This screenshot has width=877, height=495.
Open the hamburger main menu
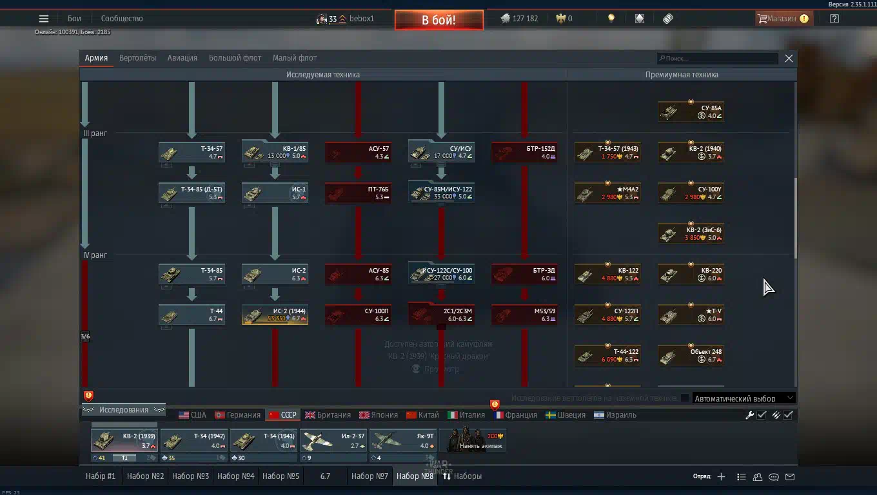43,19
